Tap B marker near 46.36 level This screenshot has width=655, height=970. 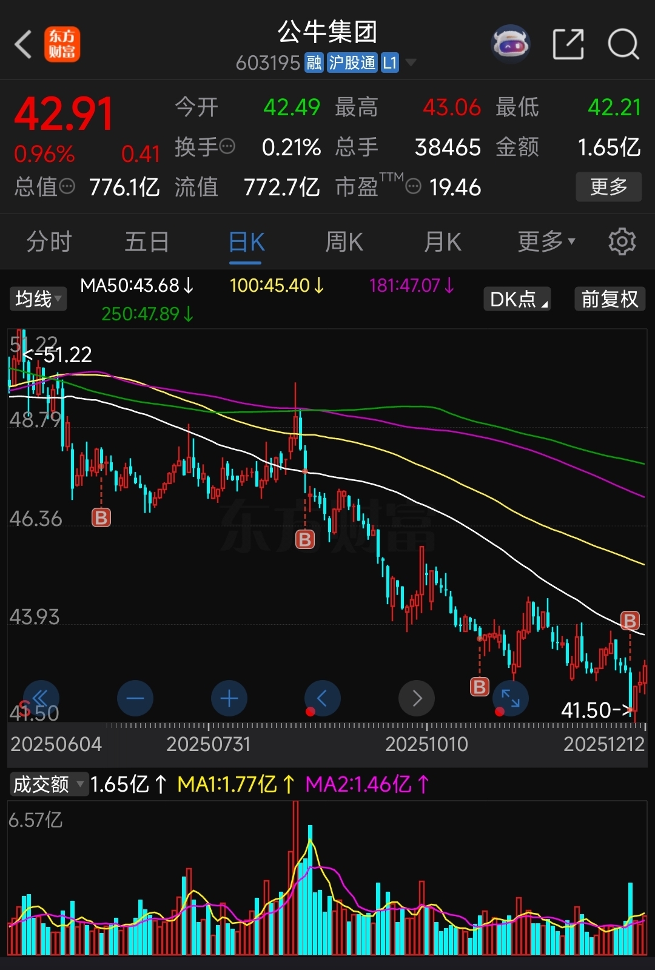pos(101,517)
